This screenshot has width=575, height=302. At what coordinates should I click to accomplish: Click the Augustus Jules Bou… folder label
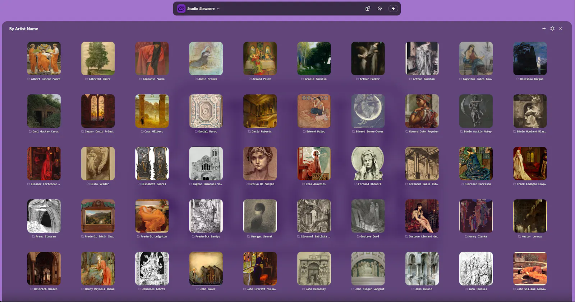coord(476,79)
